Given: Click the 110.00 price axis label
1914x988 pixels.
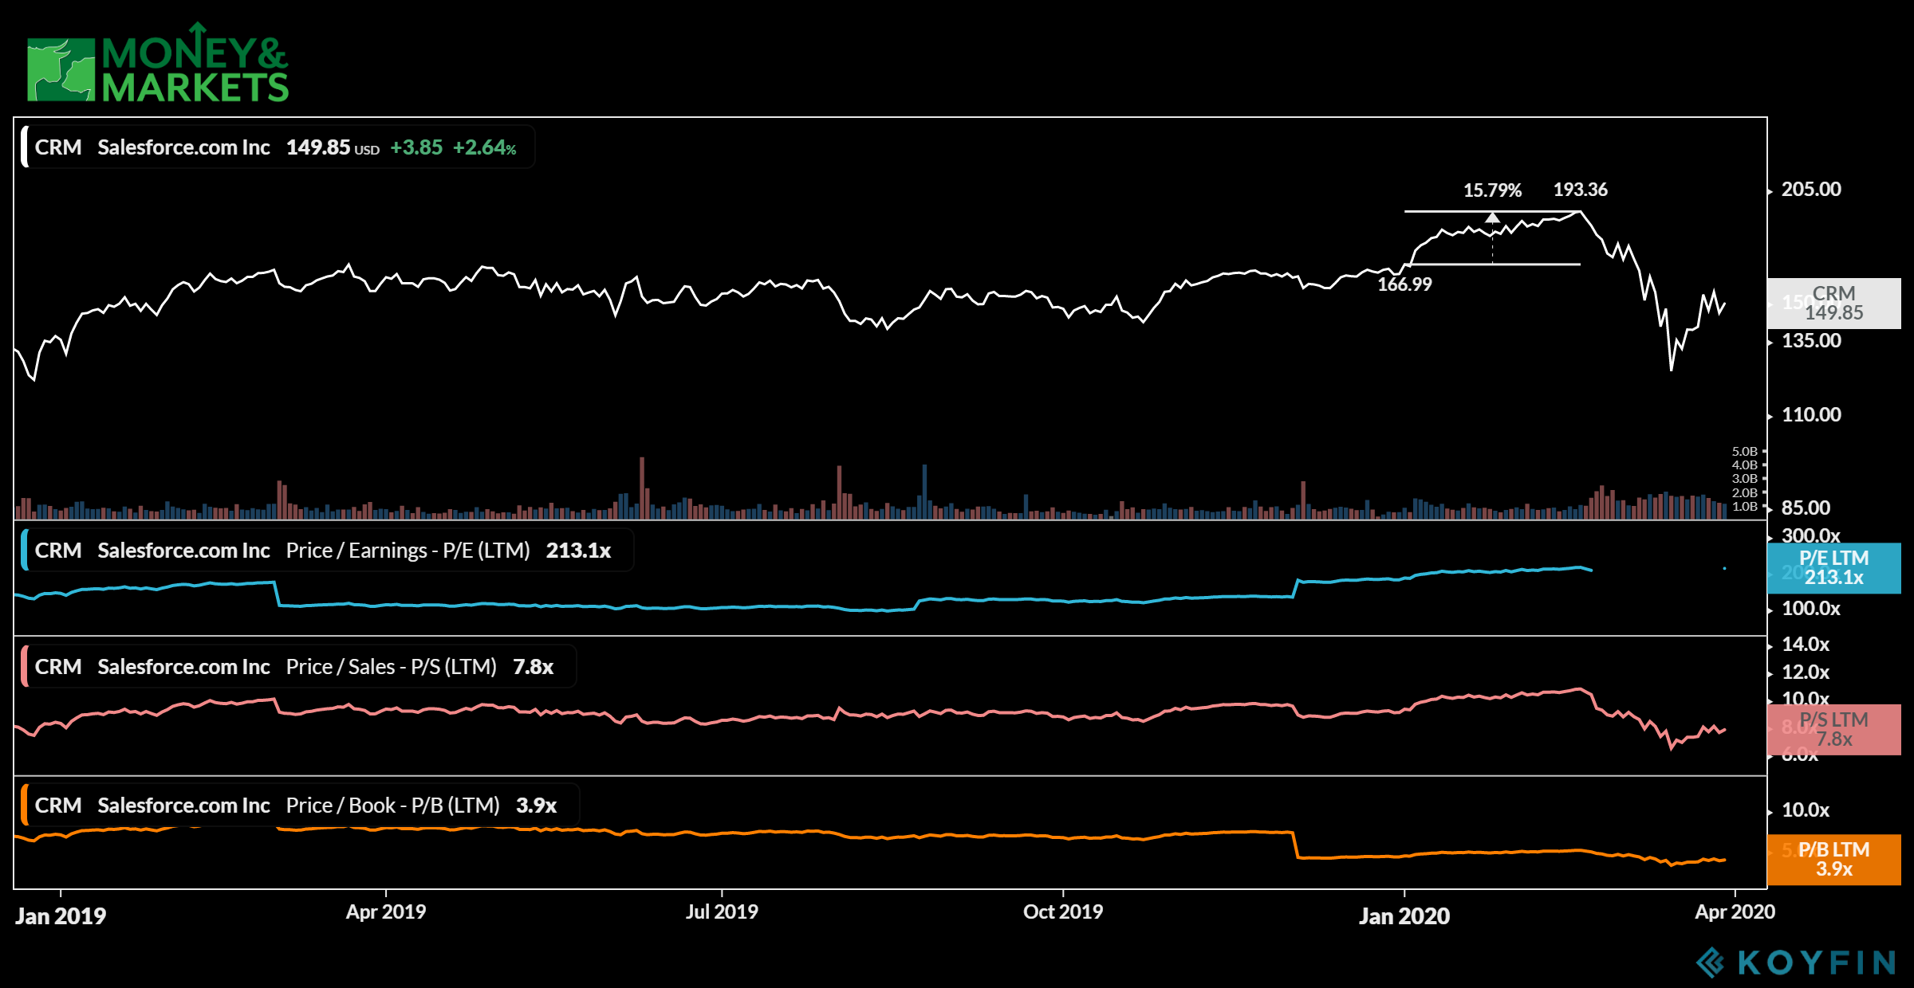Looking at the screenshot, I should 1811,415.
